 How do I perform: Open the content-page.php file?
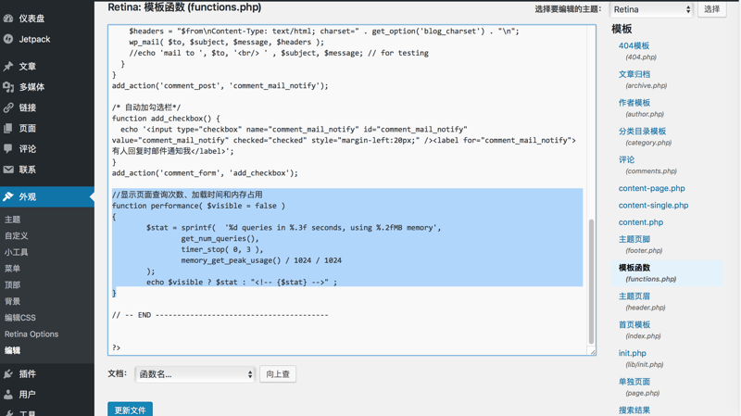pos(652,188)
